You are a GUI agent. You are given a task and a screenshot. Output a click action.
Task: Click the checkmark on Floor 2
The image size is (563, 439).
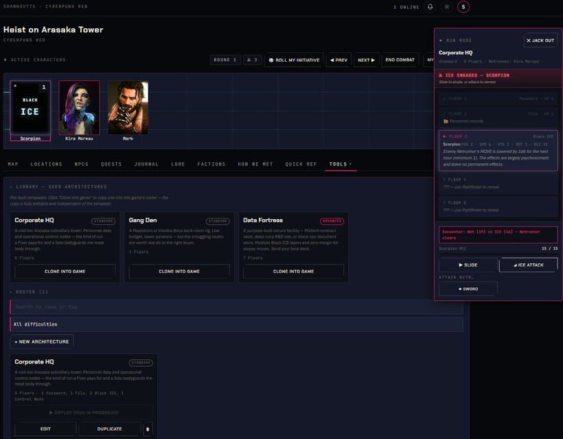444,113
